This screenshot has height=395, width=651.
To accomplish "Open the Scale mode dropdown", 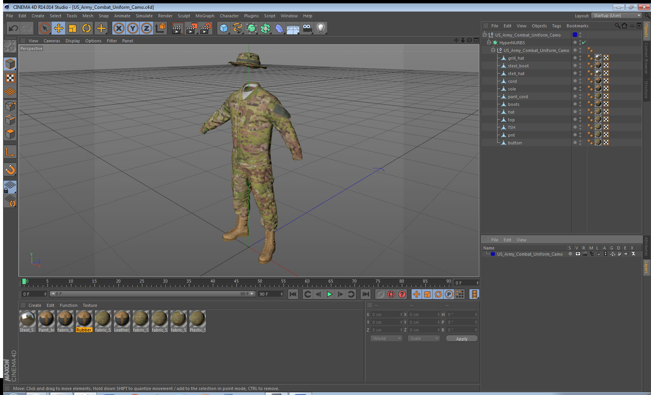I will coord(424,338).
